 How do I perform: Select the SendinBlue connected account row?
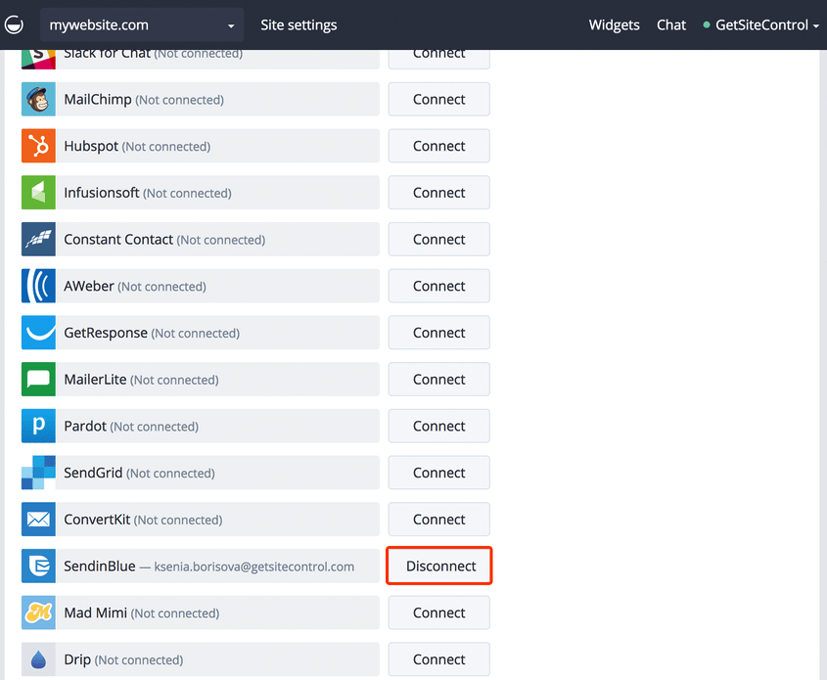tap(201, 566)
